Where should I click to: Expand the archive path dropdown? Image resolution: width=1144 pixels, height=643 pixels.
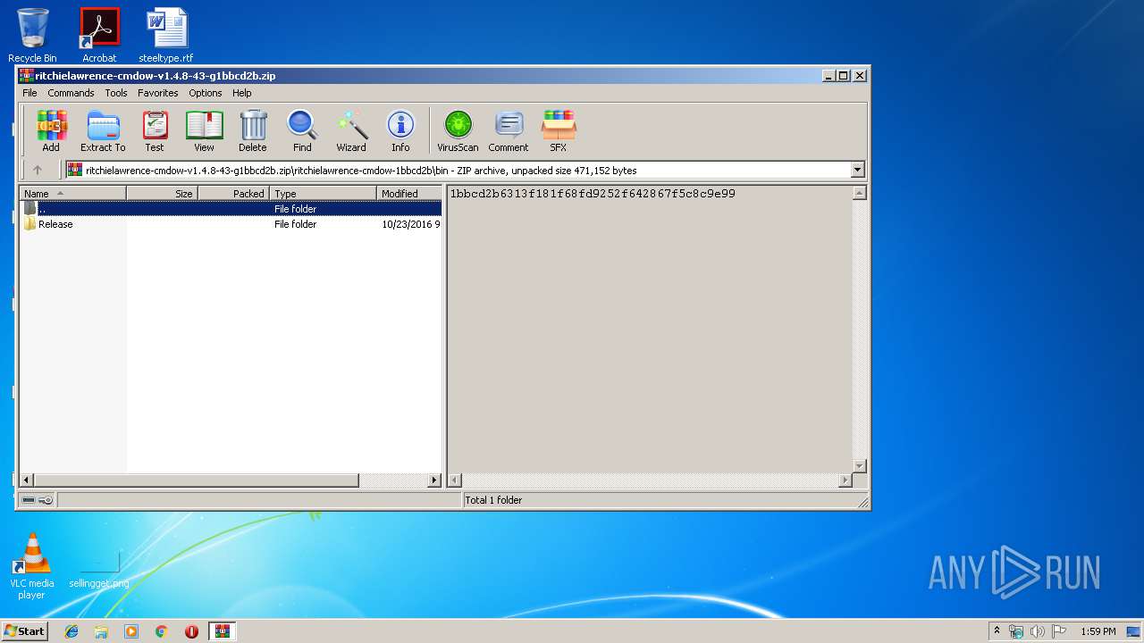[858, 170]
